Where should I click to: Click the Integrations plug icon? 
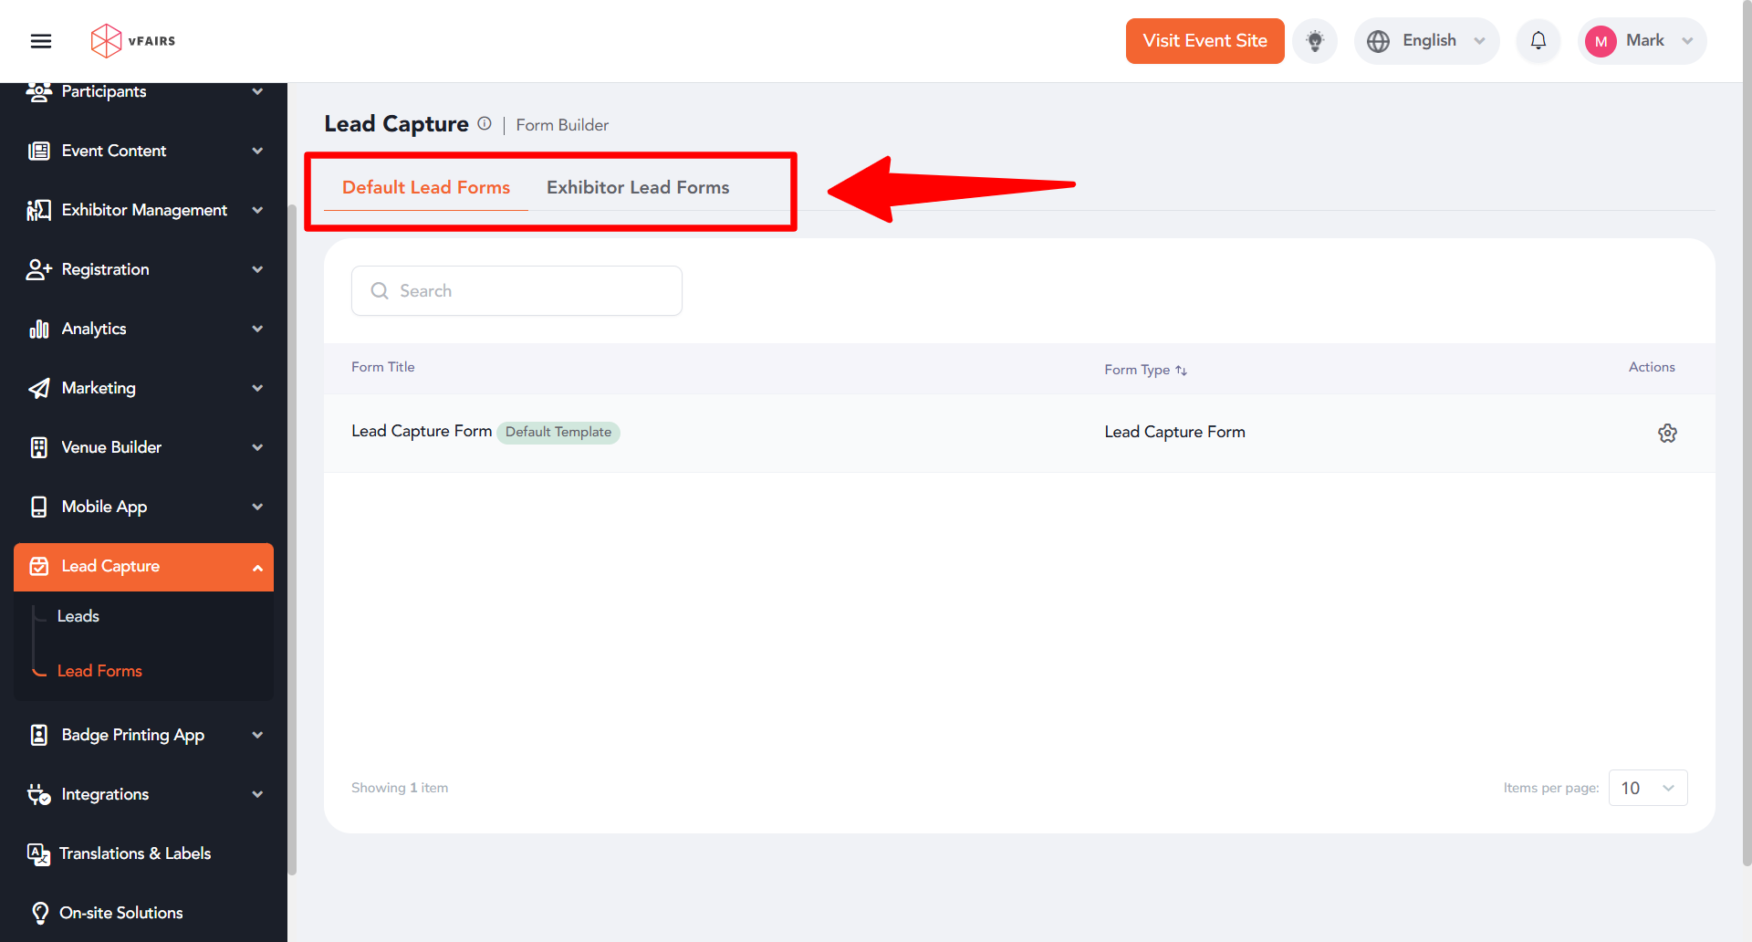point(38,794)
